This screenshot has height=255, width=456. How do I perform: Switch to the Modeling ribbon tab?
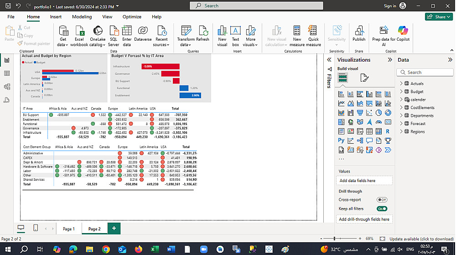coord(82,17)
